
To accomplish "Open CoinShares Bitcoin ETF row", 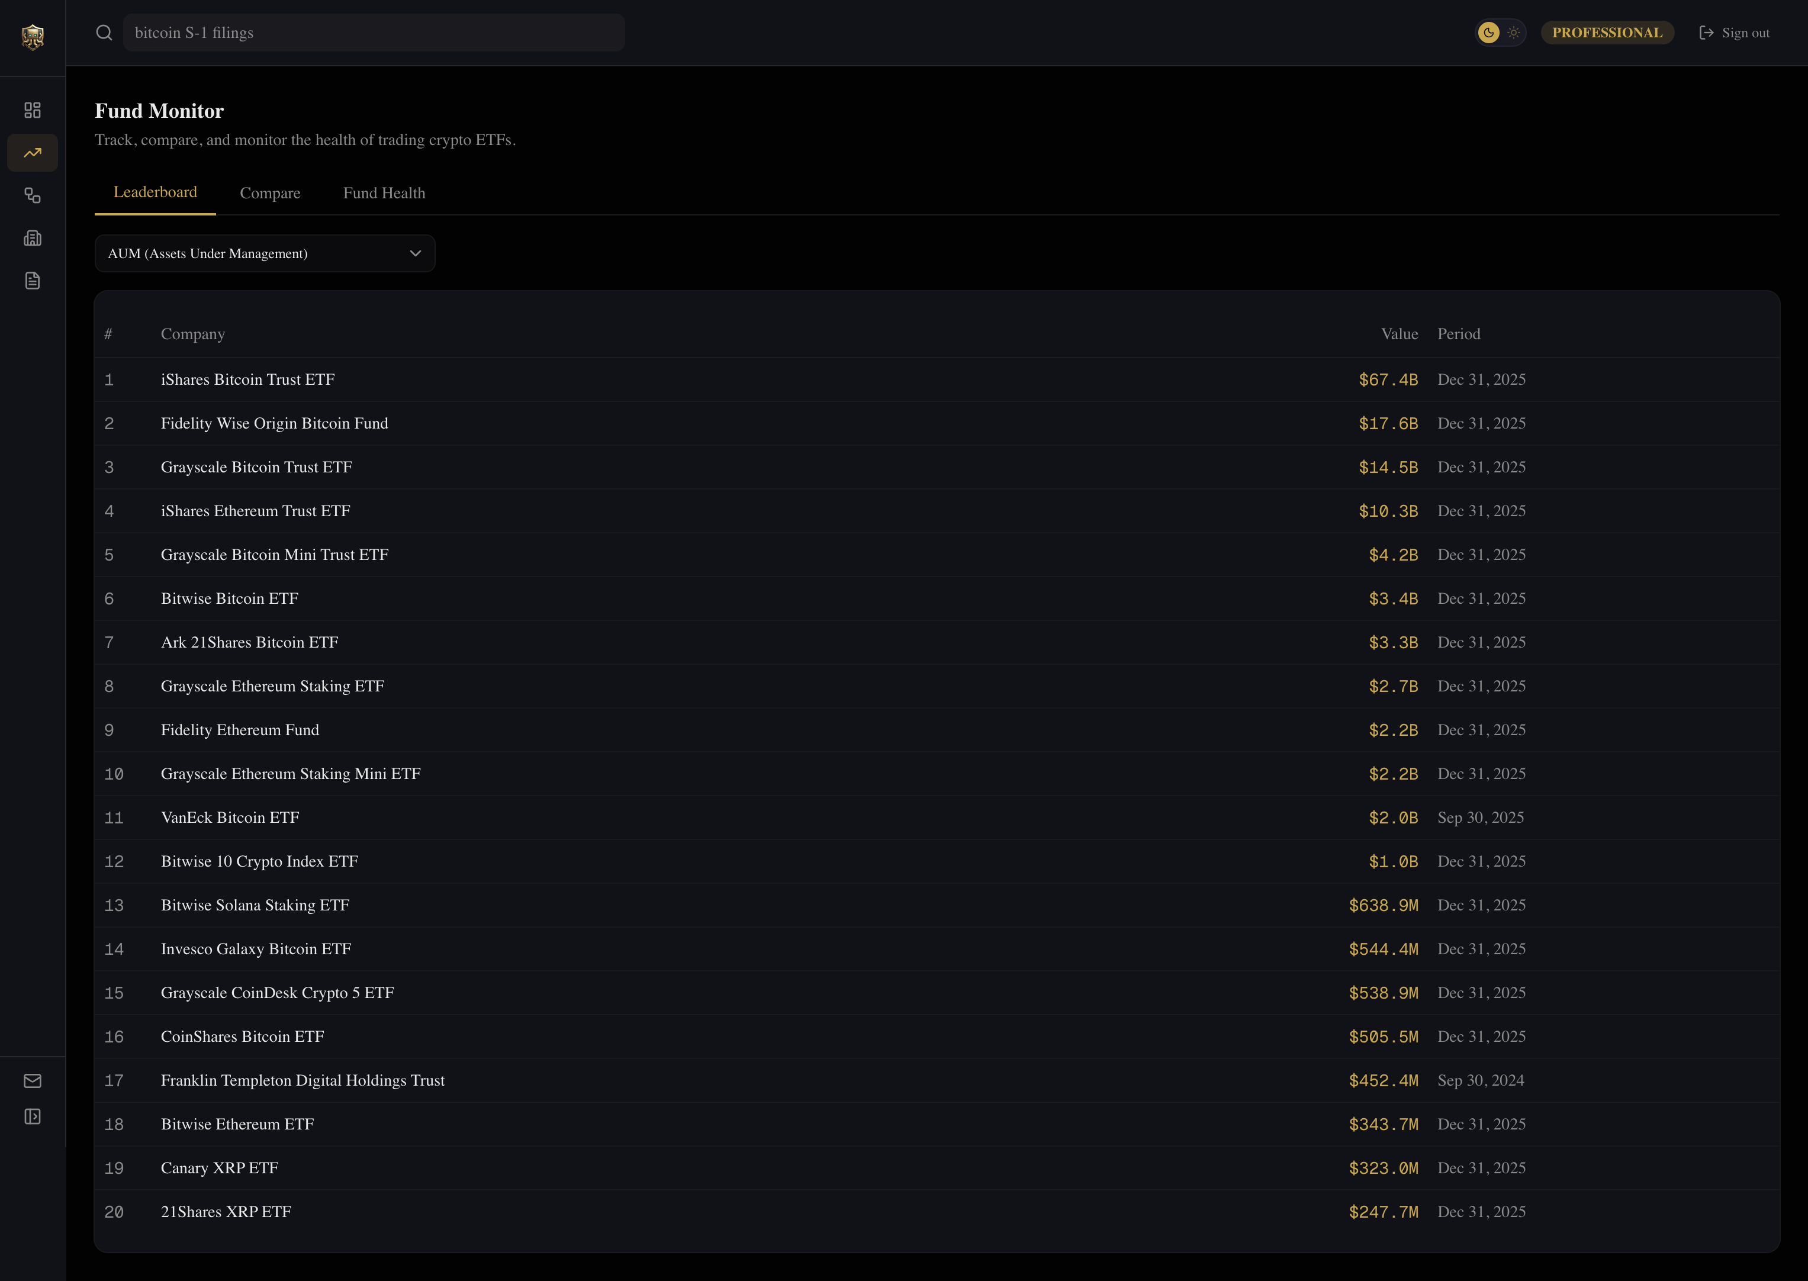I will 937,1037.
